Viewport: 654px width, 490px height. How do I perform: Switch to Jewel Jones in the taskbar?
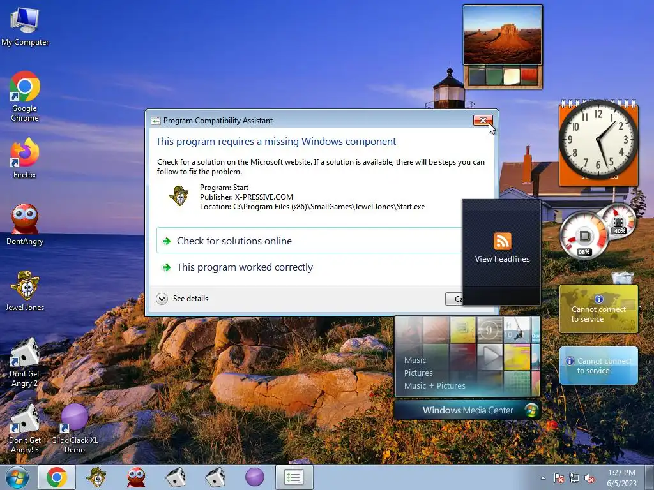pos(96,477)
